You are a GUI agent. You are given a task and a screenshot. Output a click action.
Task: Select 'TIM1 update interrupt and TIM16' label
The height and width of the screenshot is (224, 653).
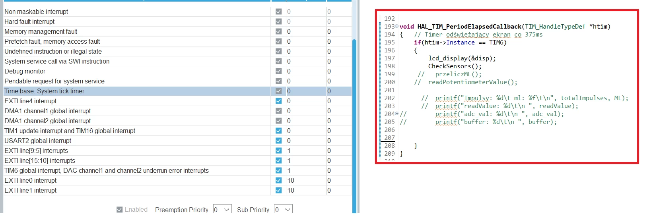pyautogui.click(x=70, y=131)
